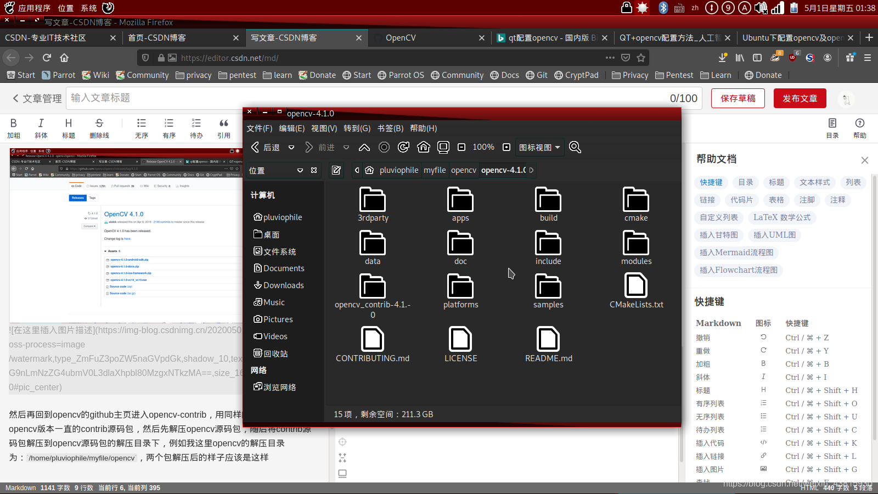This screenshot has width=878, height=494.
Task: Click 快捷键 tag in help panel
Action: click(x=711, y=182)
